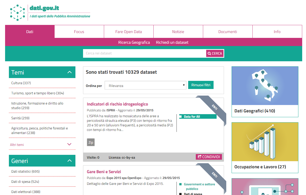Select the Data for All tag
The height and width of the screenshot is (195, 306).
198,116
